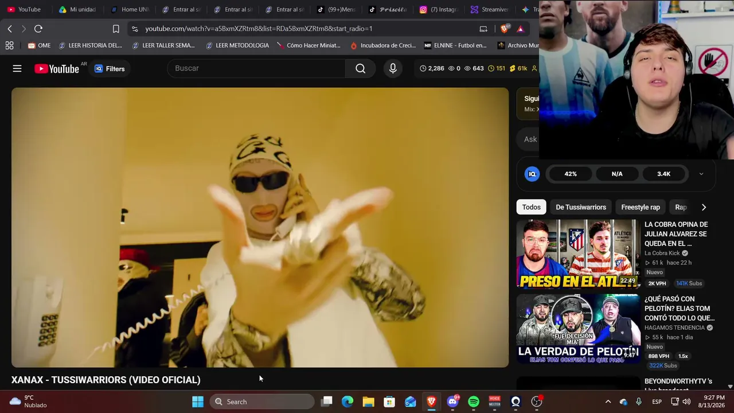Switch to the YouTube browser tab
734x413 pixels.
click(25, 9)
